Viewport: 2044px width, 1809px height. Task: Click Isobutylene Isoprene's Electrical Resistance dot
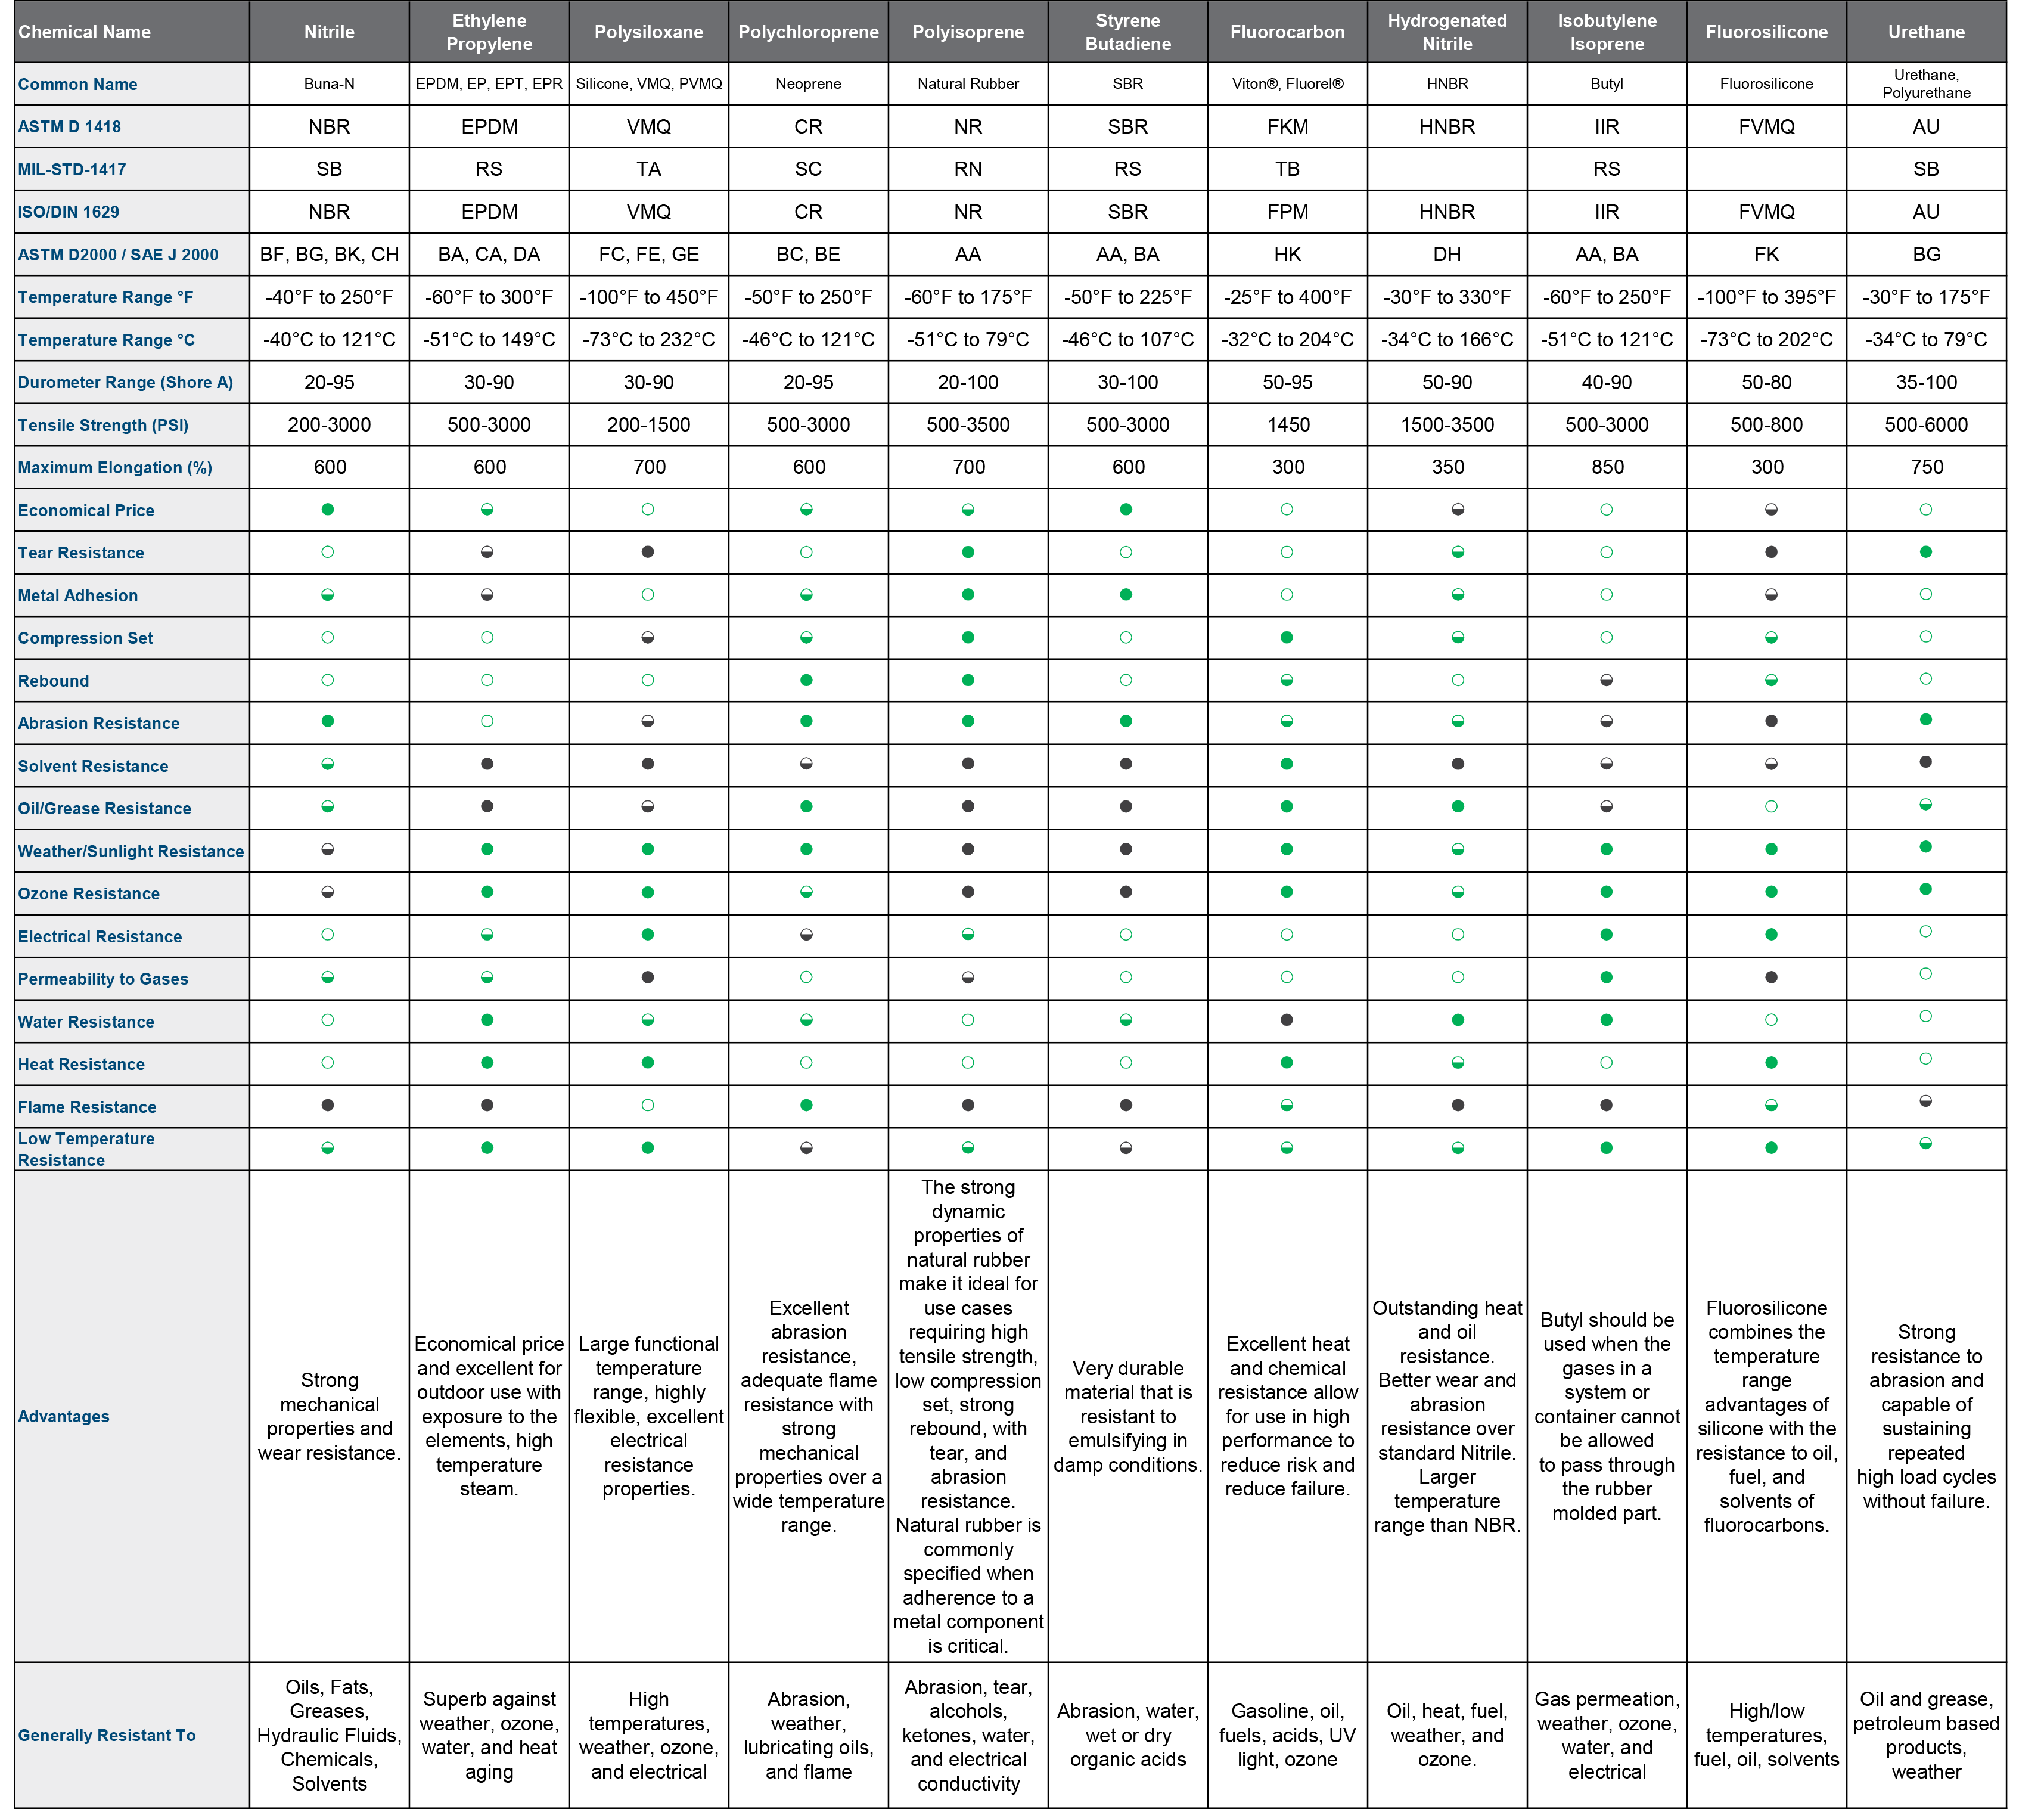[1607, 934]
